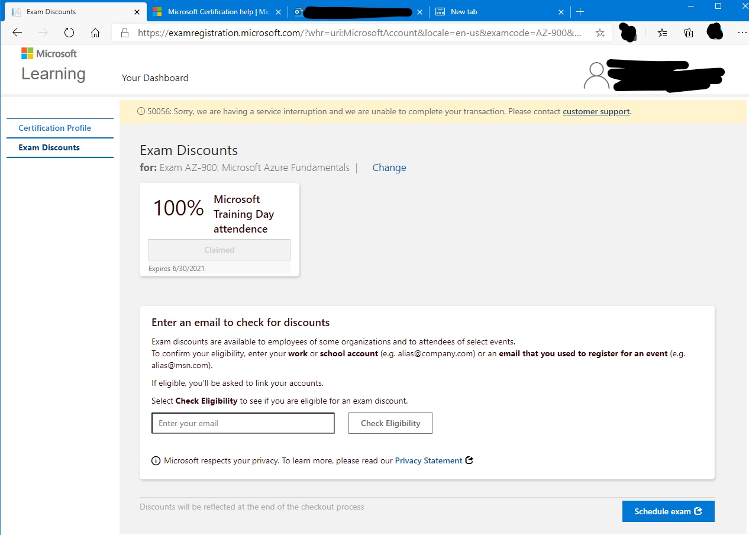749x535 pixels.
Task: Click the browser address bar URL
Action: (359, 33)
